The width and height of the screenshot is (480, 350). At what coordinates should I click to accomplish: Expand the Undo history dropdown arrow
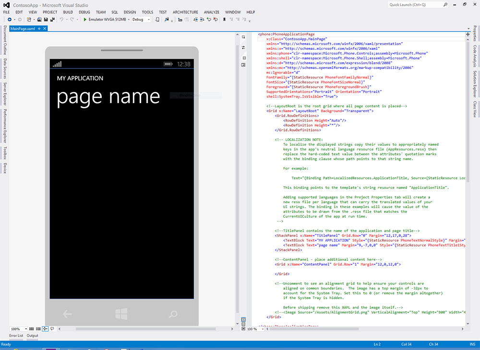tap(66, 20)
